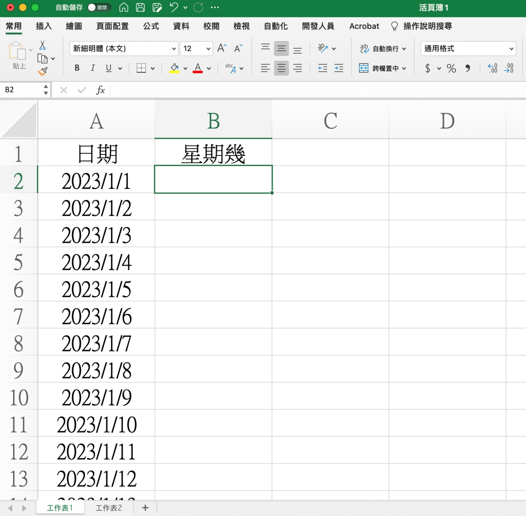Click the cell Borders icon
This screenshot has height=516, width=526.
(x=141, y=68)
